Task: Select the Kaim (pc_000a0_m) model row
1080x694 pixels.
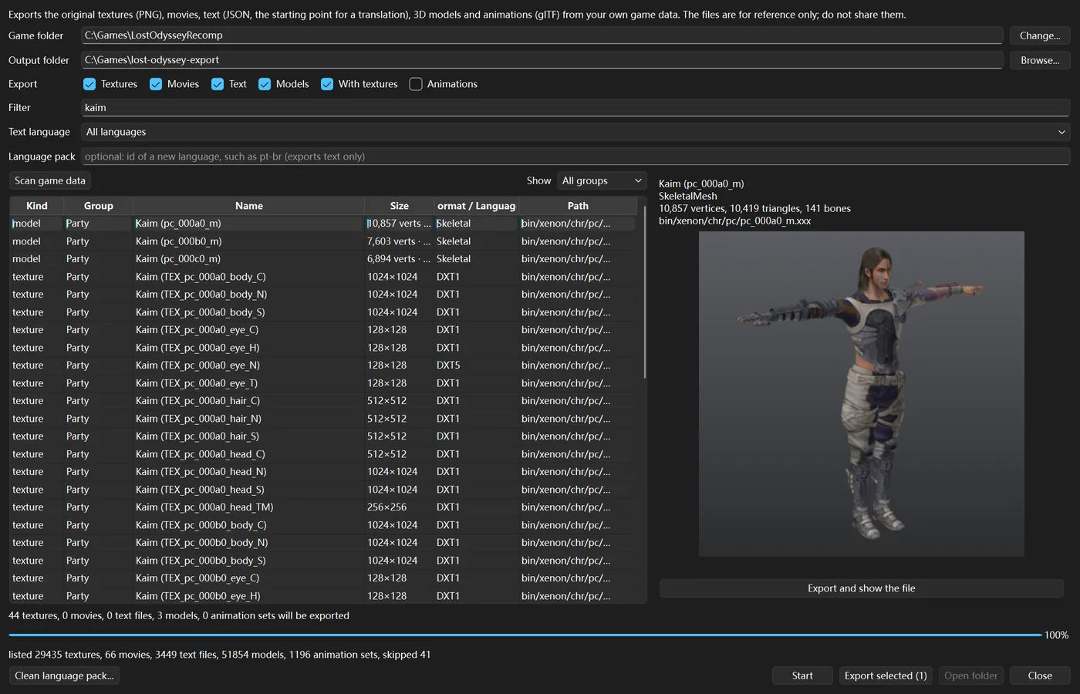Action: [x=323, y=224]
